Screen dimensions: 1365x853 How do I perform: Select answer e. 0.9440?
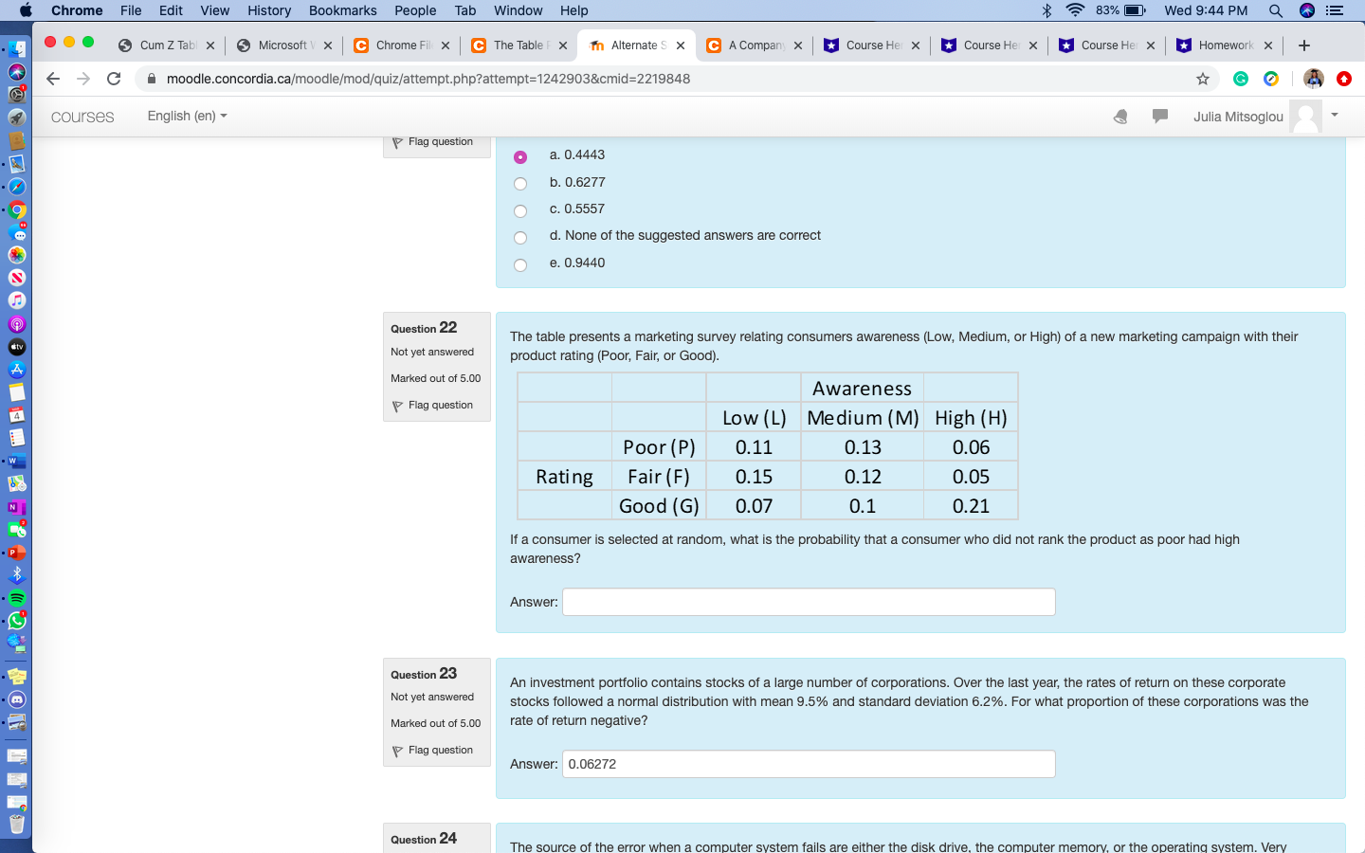point(520,264)
